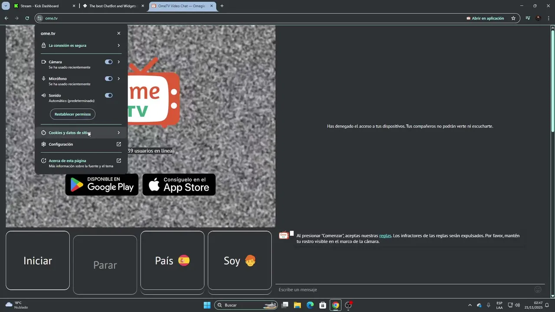Open 'Acerca de esta página' entry

tap(81, 163)
